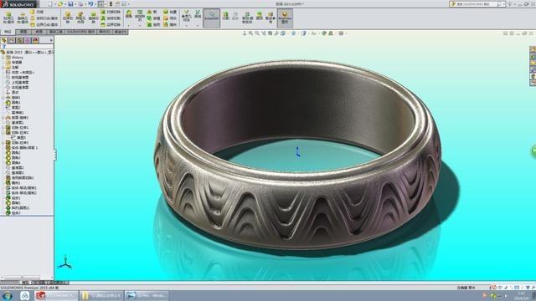
Task: Open dropdown arrow below Curves tool
Action: tap(198, 26)
